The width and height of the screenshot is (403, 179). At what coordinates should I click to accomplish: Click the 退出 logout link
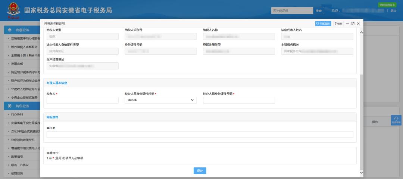pos(393,10)
